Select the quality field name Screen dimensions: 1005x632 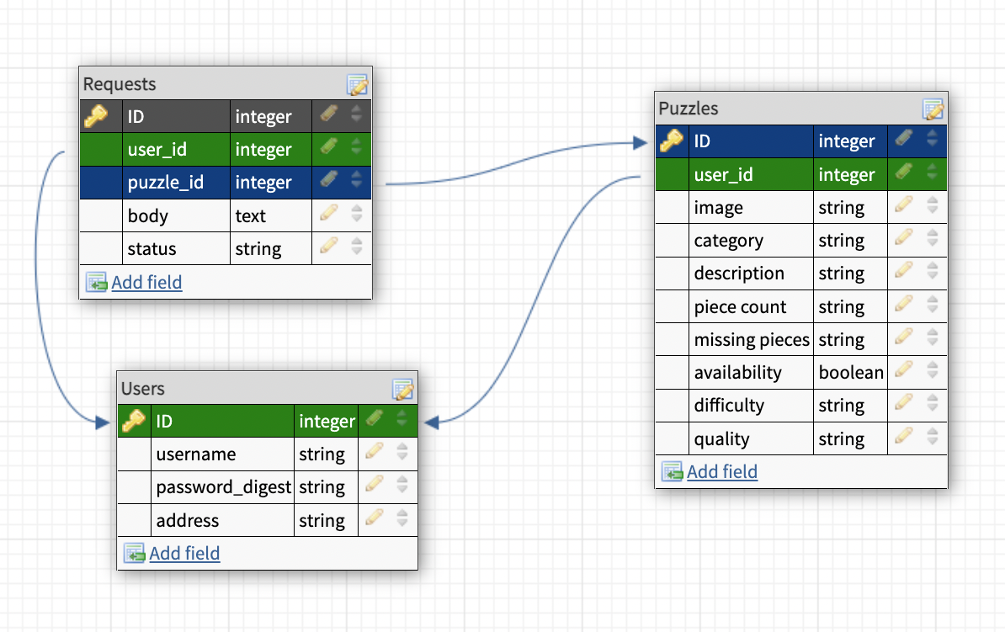721,439
